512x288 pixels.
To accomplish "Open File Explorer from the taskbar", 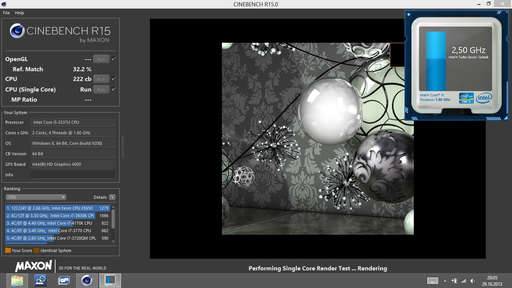I will point(17,280).
